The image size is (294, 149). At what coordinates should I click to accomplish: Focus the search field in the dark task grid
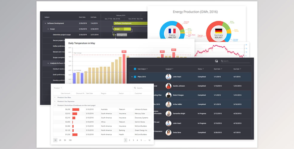235,61
